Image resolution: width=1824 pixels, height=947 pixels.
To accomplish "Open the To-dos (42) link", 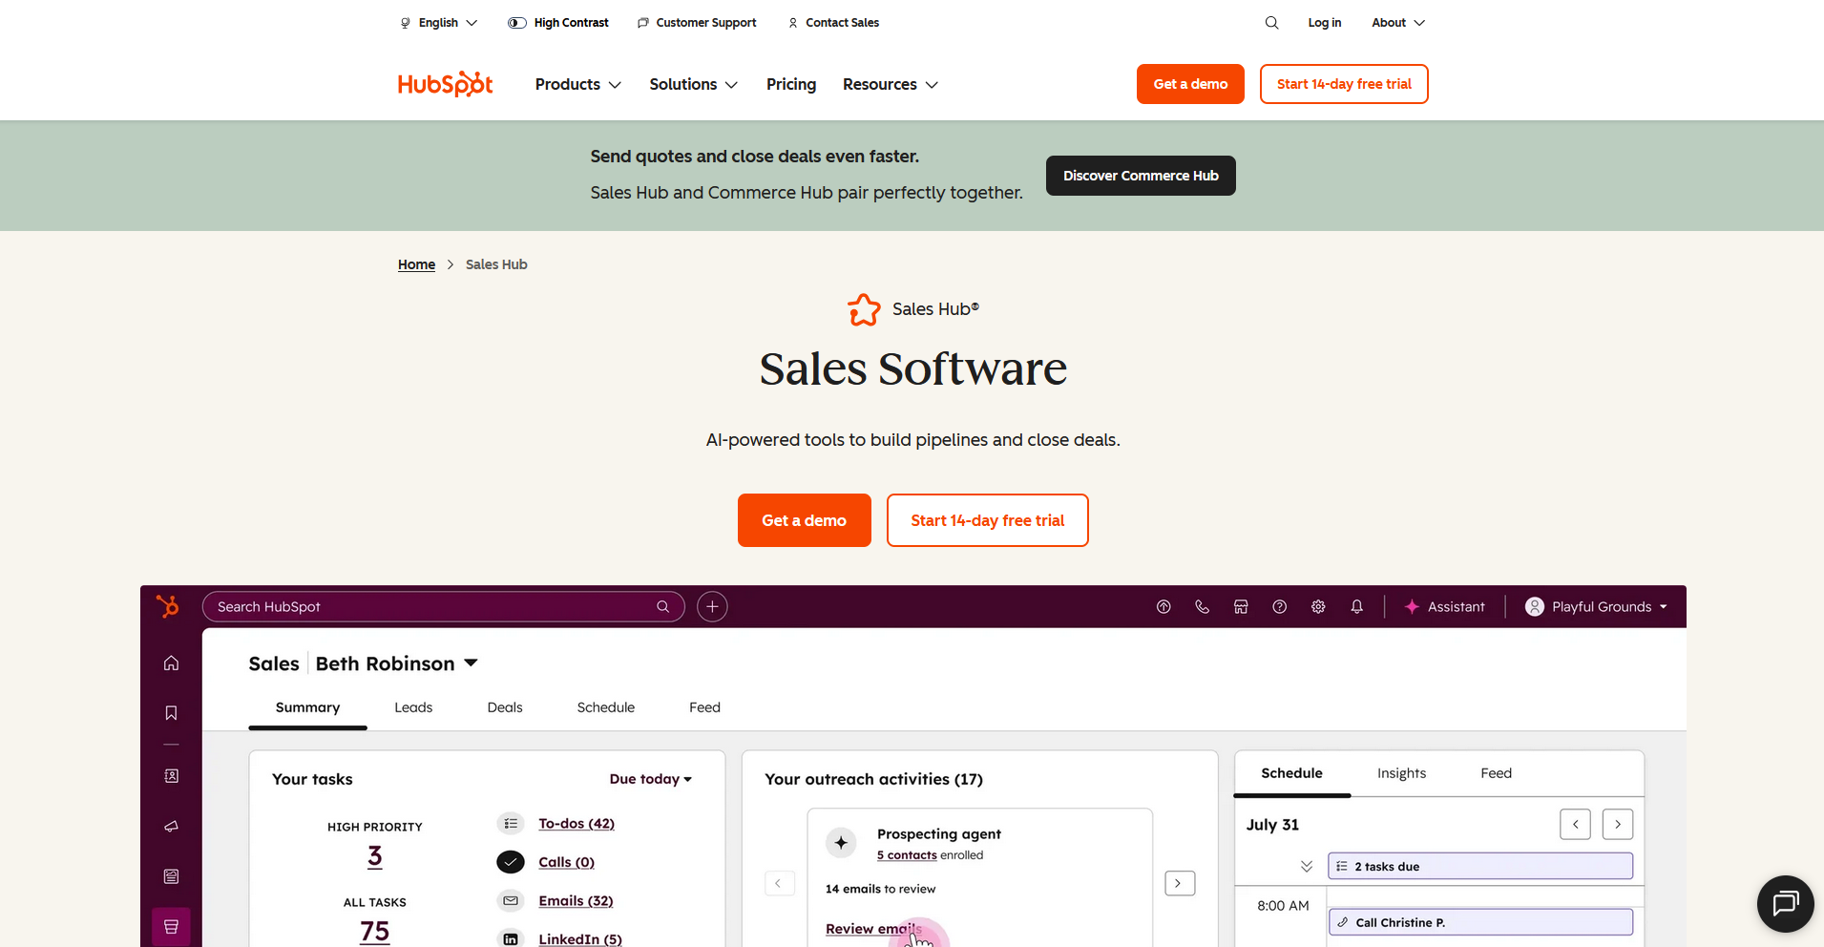I will [x=577, y=823].
